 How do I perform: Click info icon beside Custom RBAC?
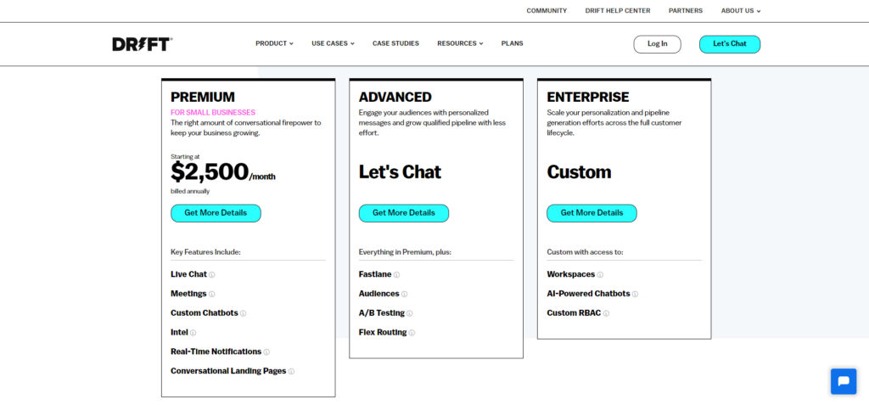click(606, 313)
